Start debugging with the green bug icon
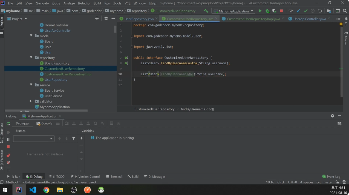 click(267, 11)
